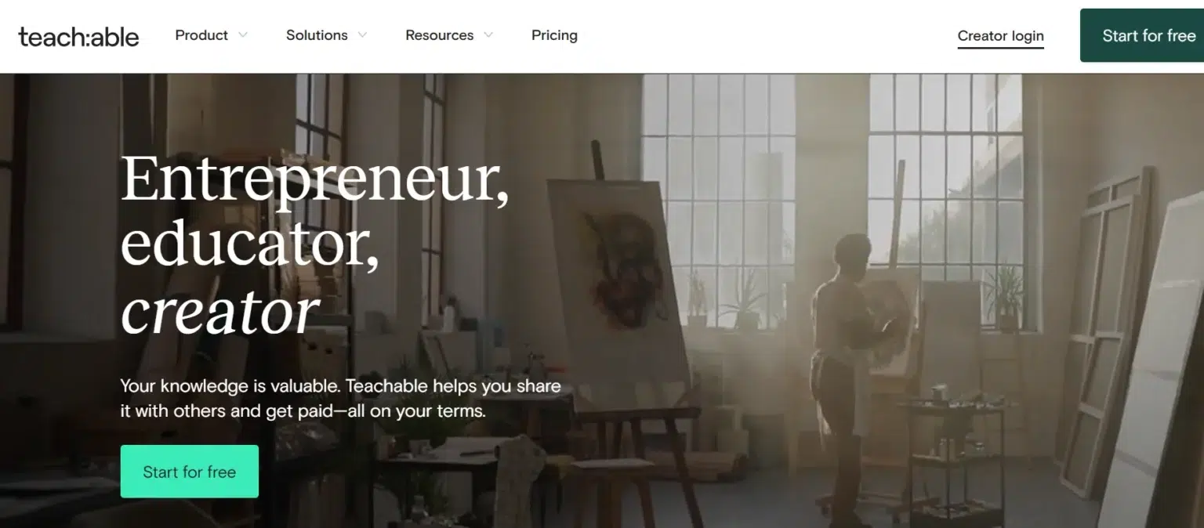
Task: Expand the chevron next to Solutions
Action: click(x=362, y=35)
